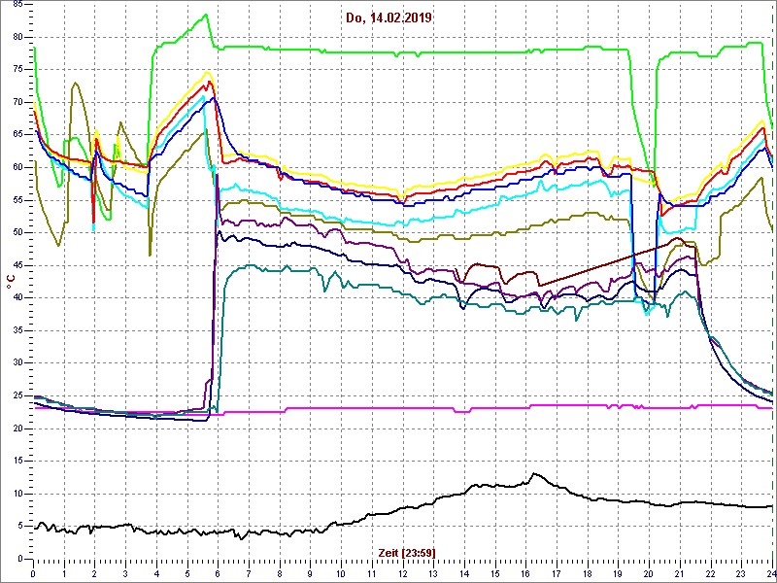
Task: Select the 55 tick on the temperature axis
Action: tap(18, 200)
